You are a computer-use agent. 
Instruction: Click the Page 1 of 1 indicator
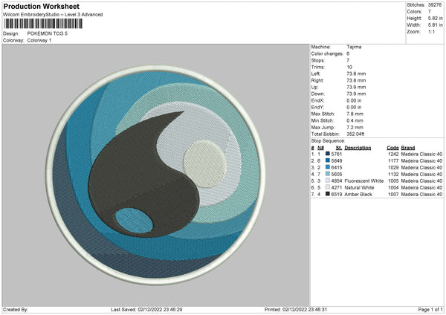[x=430, y=309]
